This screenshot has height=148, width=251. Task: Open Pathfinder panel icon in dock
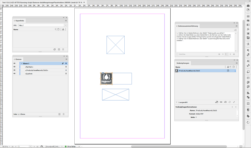[248, 97]
